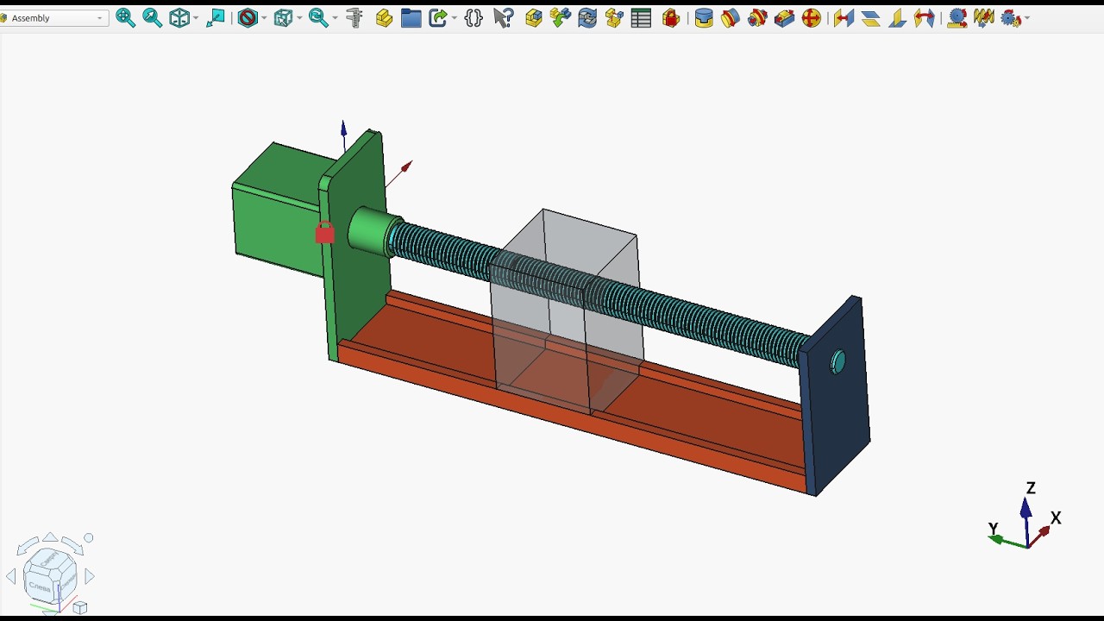
Task: Click the small gears toggle icon
Action: (x=1010, y=18)
